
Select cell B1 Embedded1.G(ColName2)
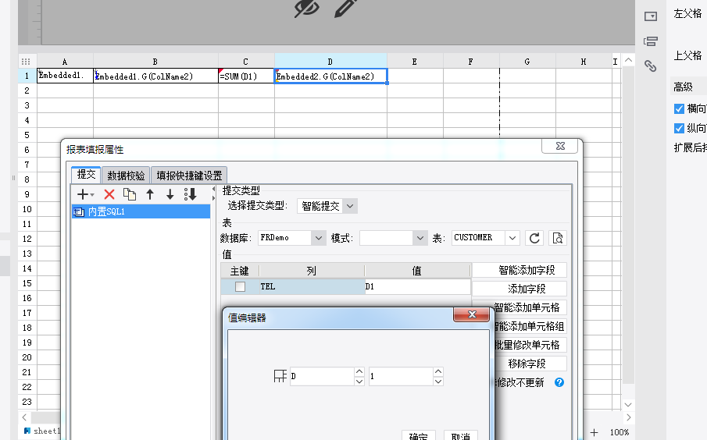(x=155, y=76)
